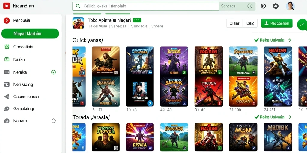Click the circle icon inside Suncecs button
Image resolution: width=307 pixels, height=153 pixels.
pos(250,6)
